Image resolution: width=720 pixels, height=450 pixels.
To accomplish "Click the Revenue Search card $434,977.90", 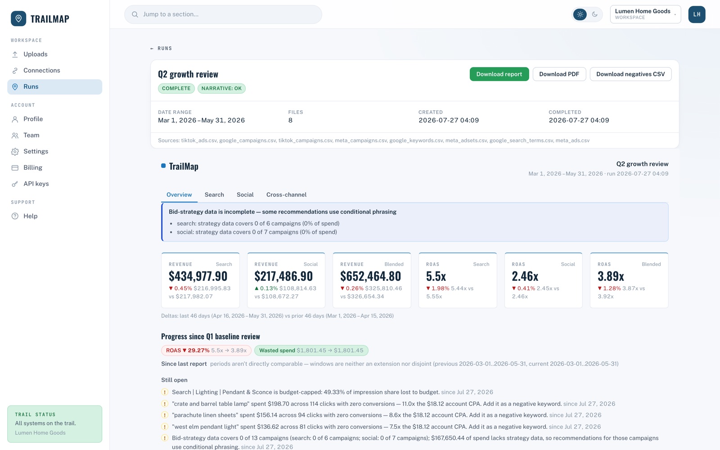I will pyautogui.click(x=200, y=280).
